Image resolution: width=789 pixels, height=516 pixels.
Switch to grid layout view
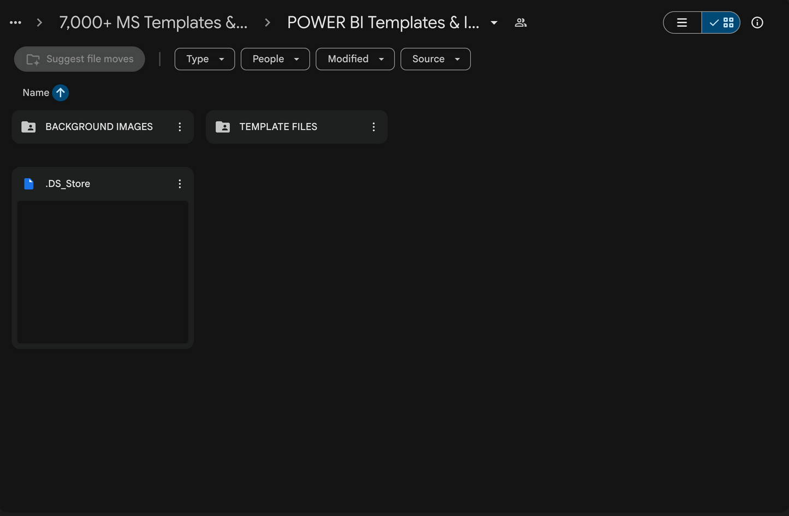click(x=721, y=22)
